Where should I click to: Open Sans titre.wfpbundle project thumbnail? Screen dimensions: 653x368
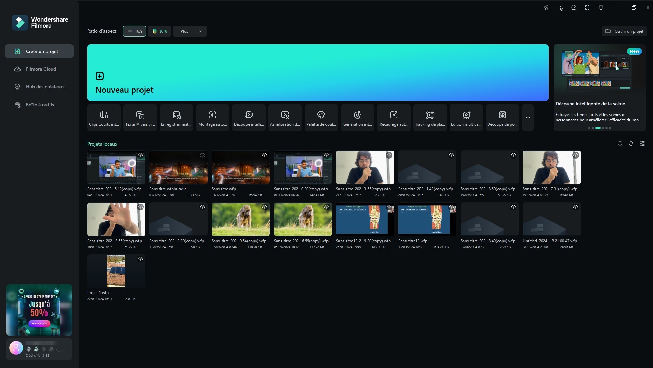(178, 168)
